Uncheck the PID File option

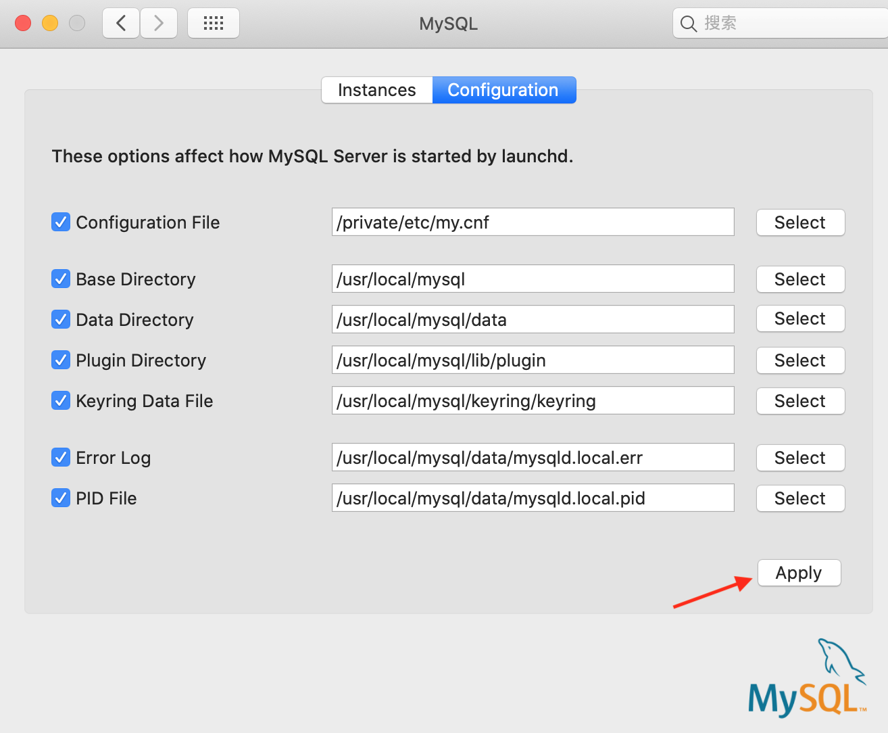60,498
